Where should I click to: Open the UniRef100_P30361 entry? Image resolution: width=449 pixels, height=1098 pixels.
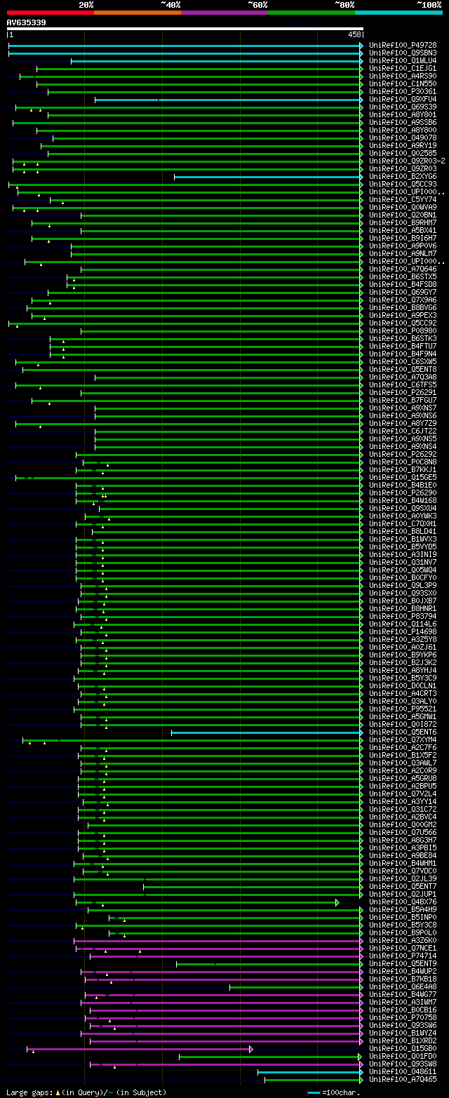click(x=403, y=91)
